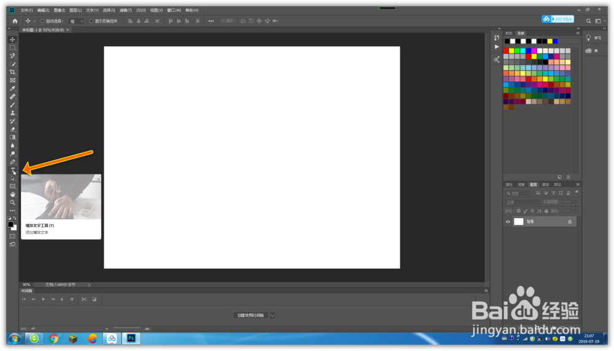Open the 滤镜(T) menu
Screen dimensions: 614x351
pyautogui.click(x=126, y=10)
